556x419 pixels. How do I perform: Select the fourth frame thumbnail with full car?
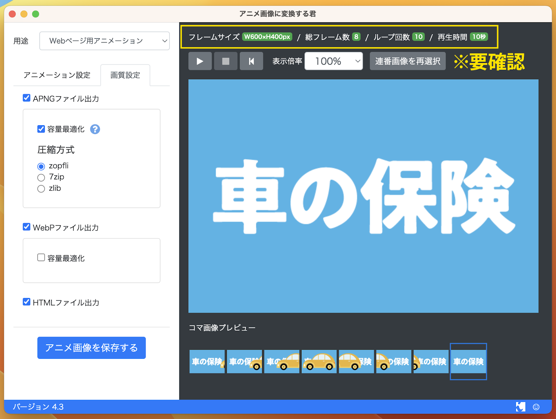click(x=319, y=362)
